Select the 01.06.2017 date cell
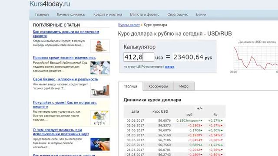 135,130
